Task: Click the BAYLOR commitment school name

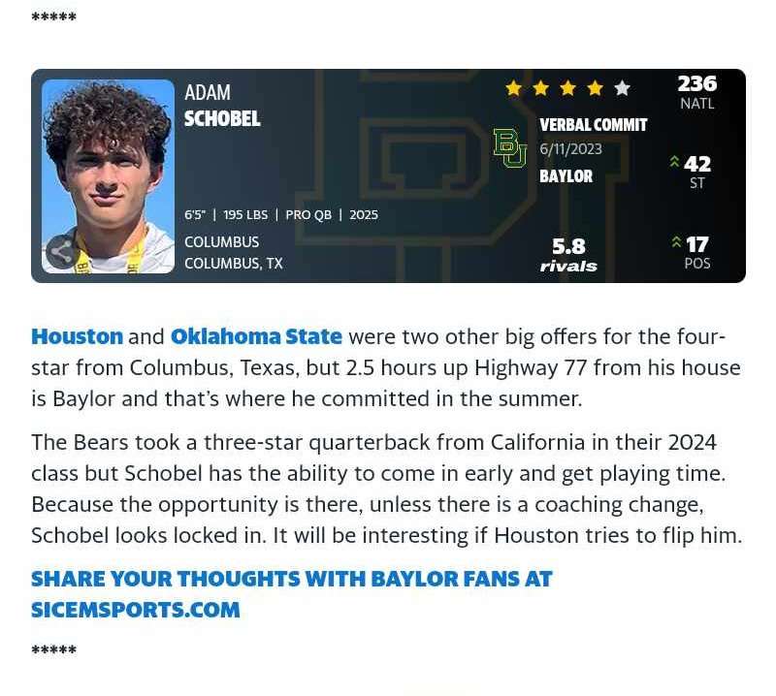Action: [x=566, y=176]
